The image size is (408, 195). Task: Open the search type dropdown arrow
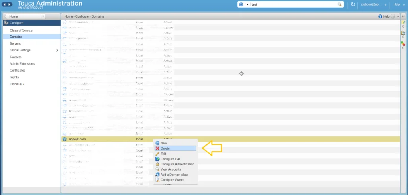247,4
